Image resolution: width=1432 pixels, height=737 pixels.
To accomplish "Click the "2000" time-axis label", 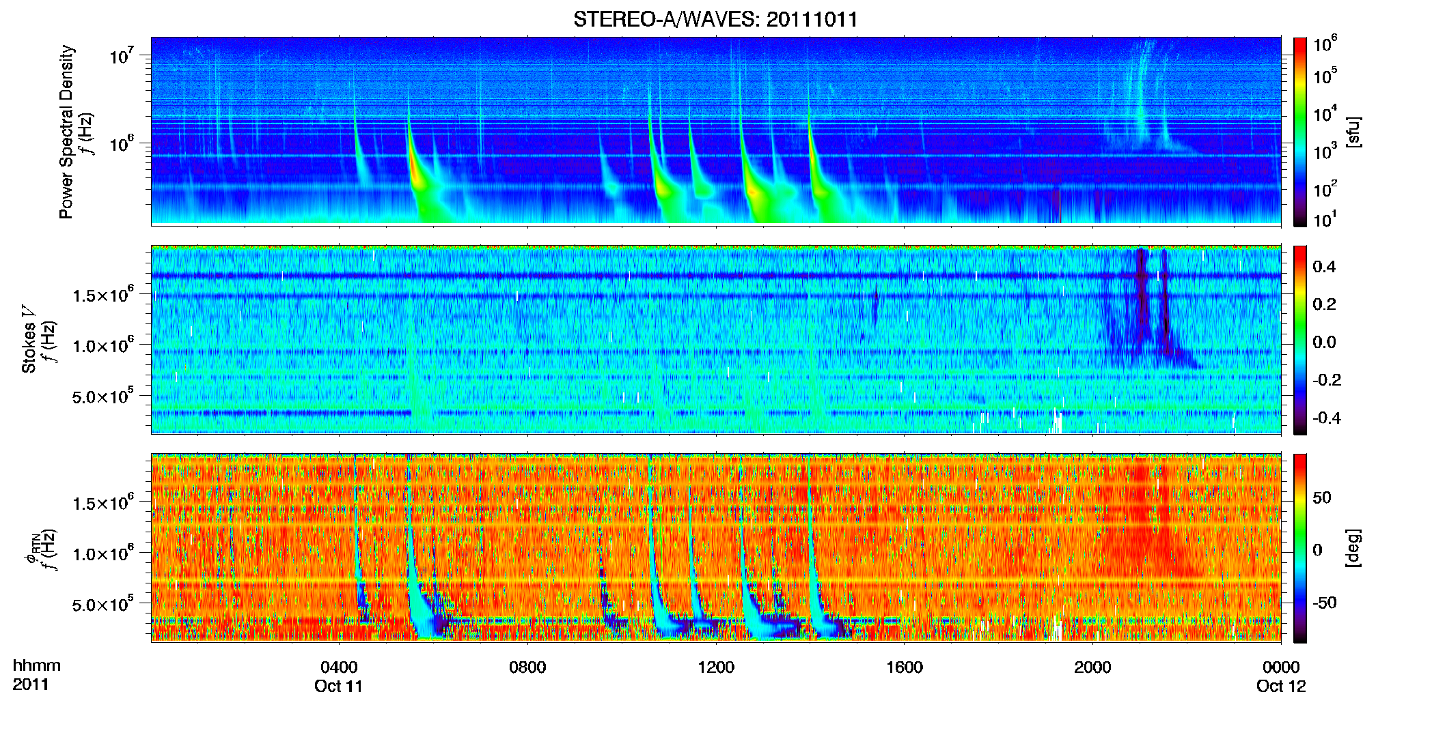I will click(1092, 667).
